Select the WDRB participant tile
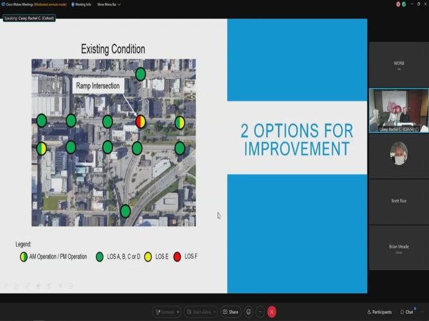 (x=399, y=64)
